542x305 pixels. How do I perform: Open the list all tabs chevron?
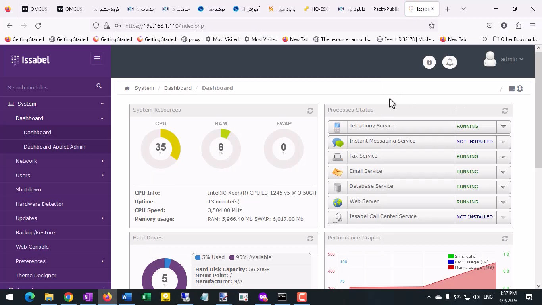click(463, 9)
